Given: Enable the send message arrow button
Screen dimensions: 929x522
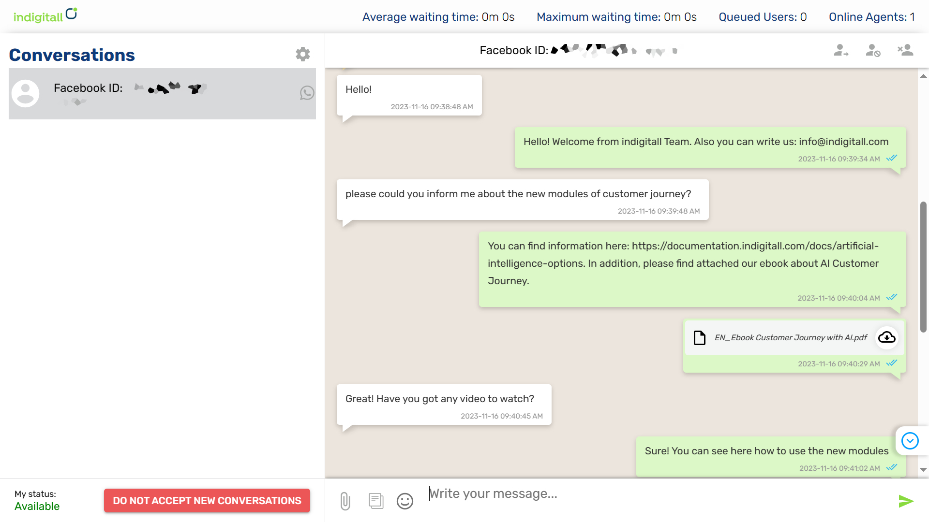Looking at the screenshot, I should click(x=906, y=501).
